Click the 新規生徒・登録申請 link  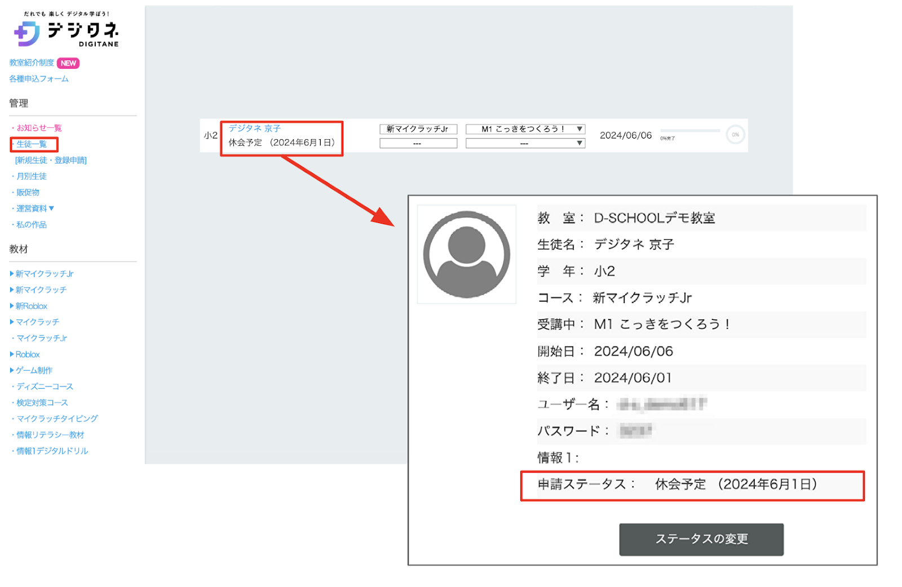(x=51, y=161)
